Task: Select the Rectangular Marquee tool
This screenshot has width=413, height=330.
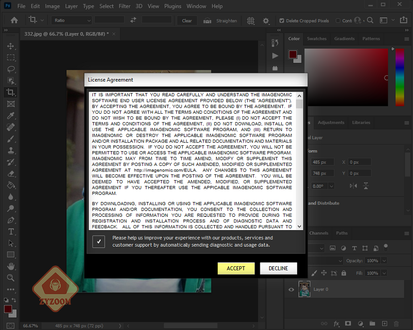Action: pos(11,58)
